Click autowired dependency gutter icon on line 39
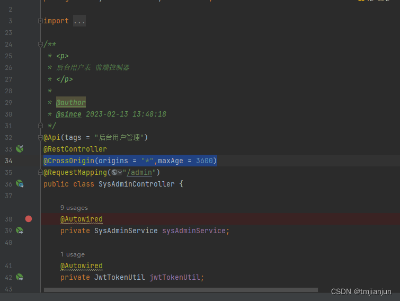 click(20, 231)
